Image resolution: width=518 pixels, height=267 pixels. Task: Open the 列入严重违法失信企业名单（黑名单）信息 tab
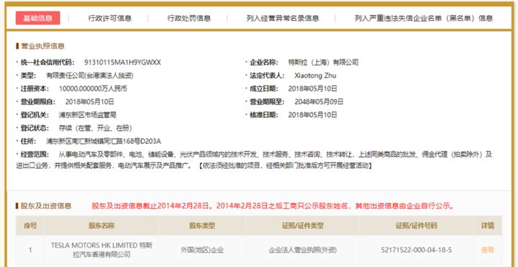click(x=424, y=18)
